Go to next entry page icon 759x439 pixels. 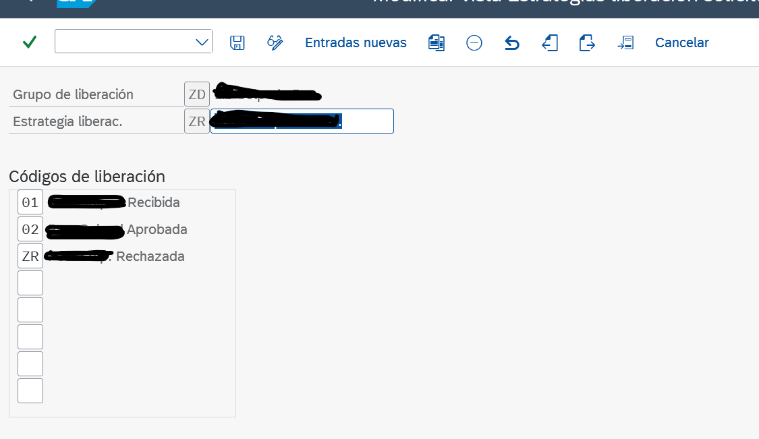587,42
